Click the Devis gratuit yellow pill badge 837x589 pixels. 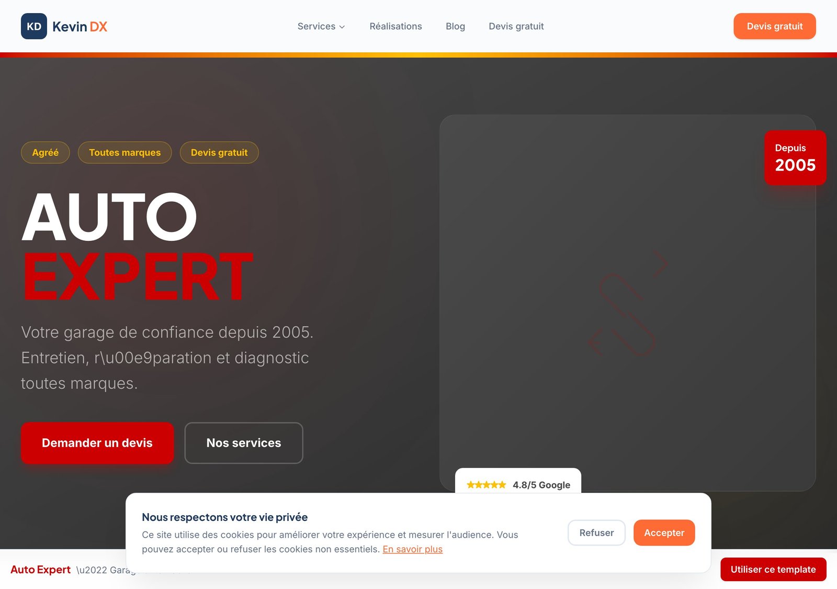(x=219, y=152)
